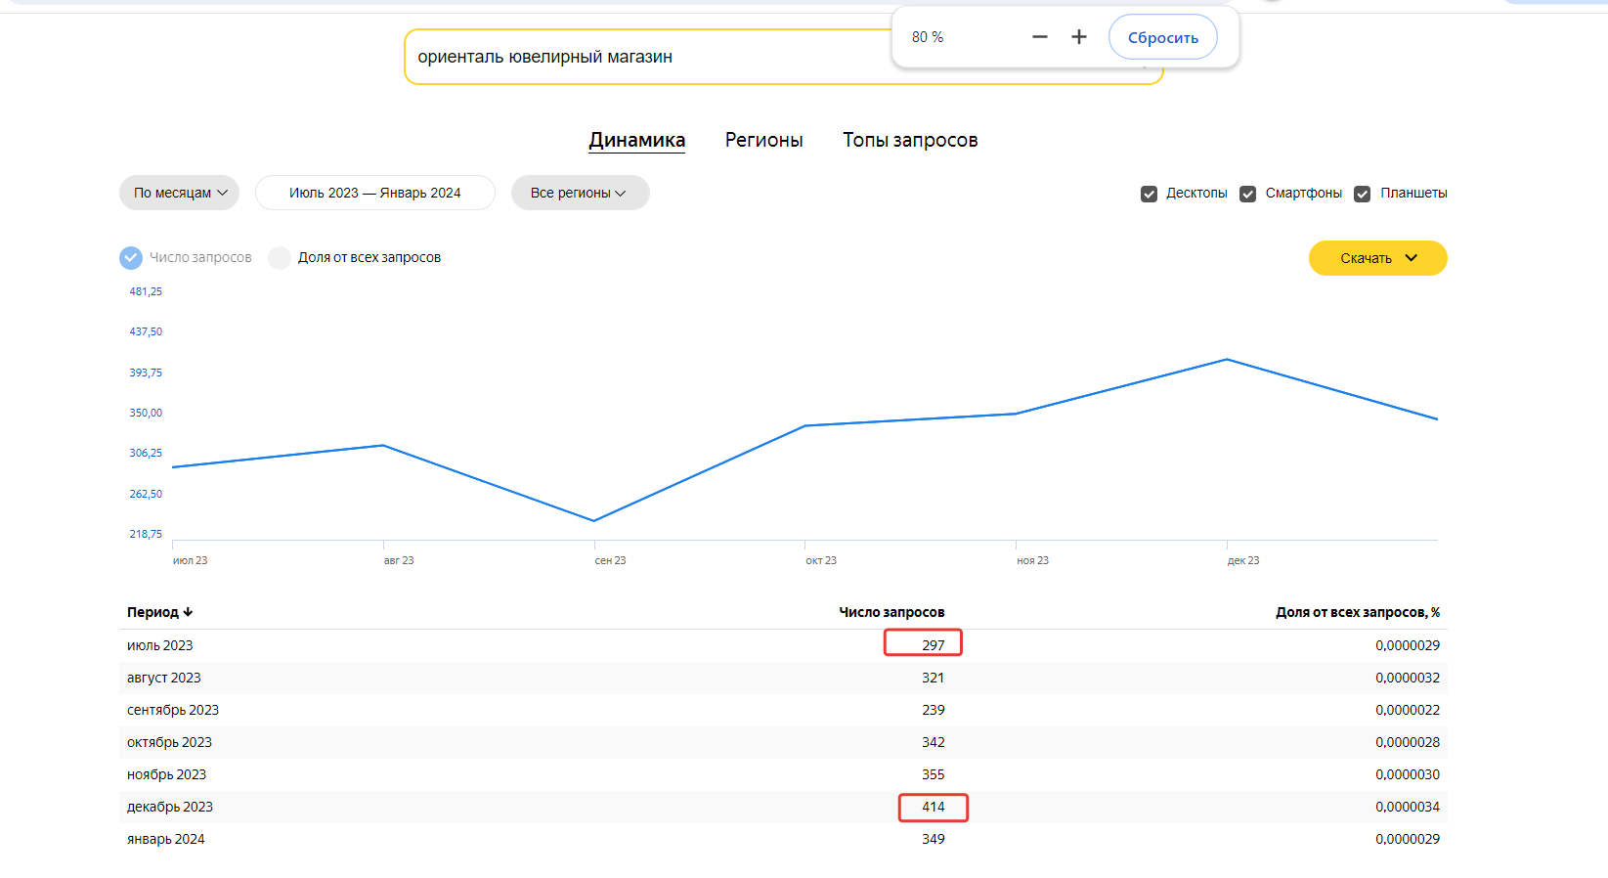Viewport: 1608px width, 878px height.
Task: Click the Число запросов column header
Action: tap(891, 612)
